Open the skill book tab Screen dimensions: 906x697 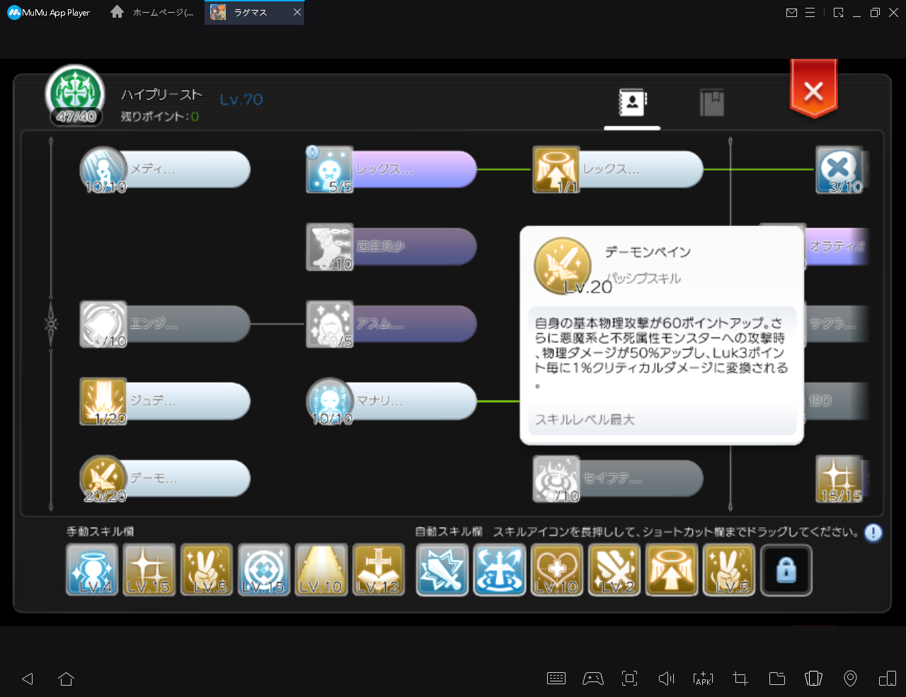712,103
